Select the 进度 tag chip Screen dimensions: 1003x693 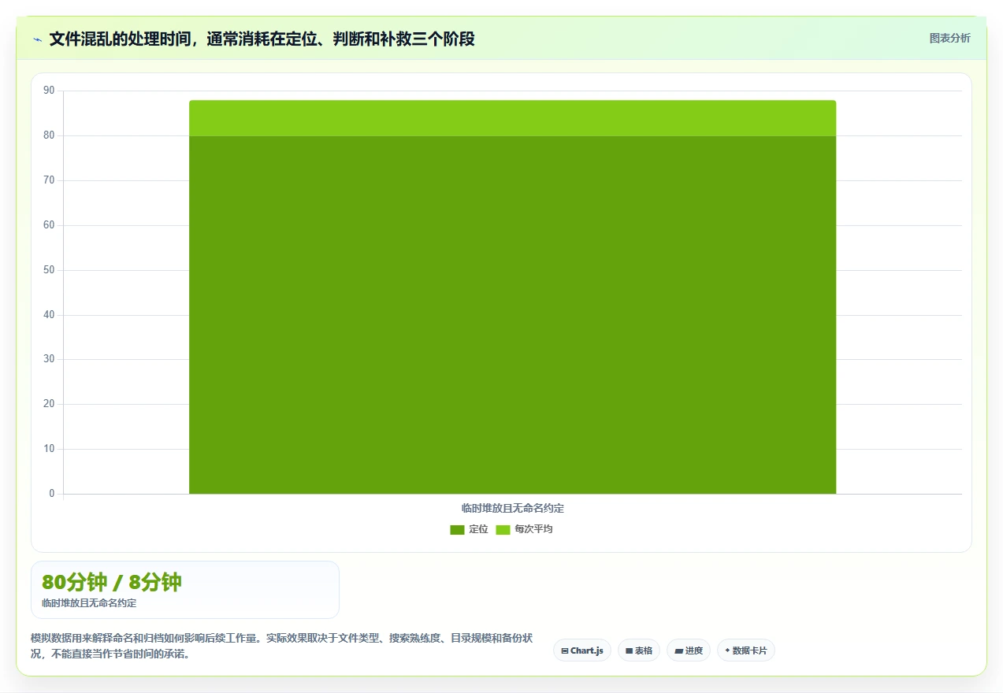[689, 650]
